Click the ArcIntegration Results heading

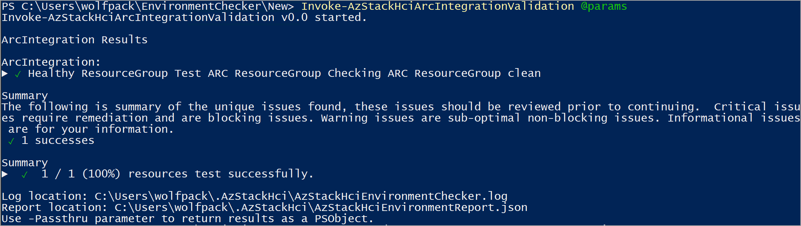point(75,40)
